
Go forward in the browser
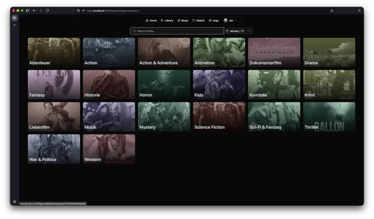pos(41,10)
